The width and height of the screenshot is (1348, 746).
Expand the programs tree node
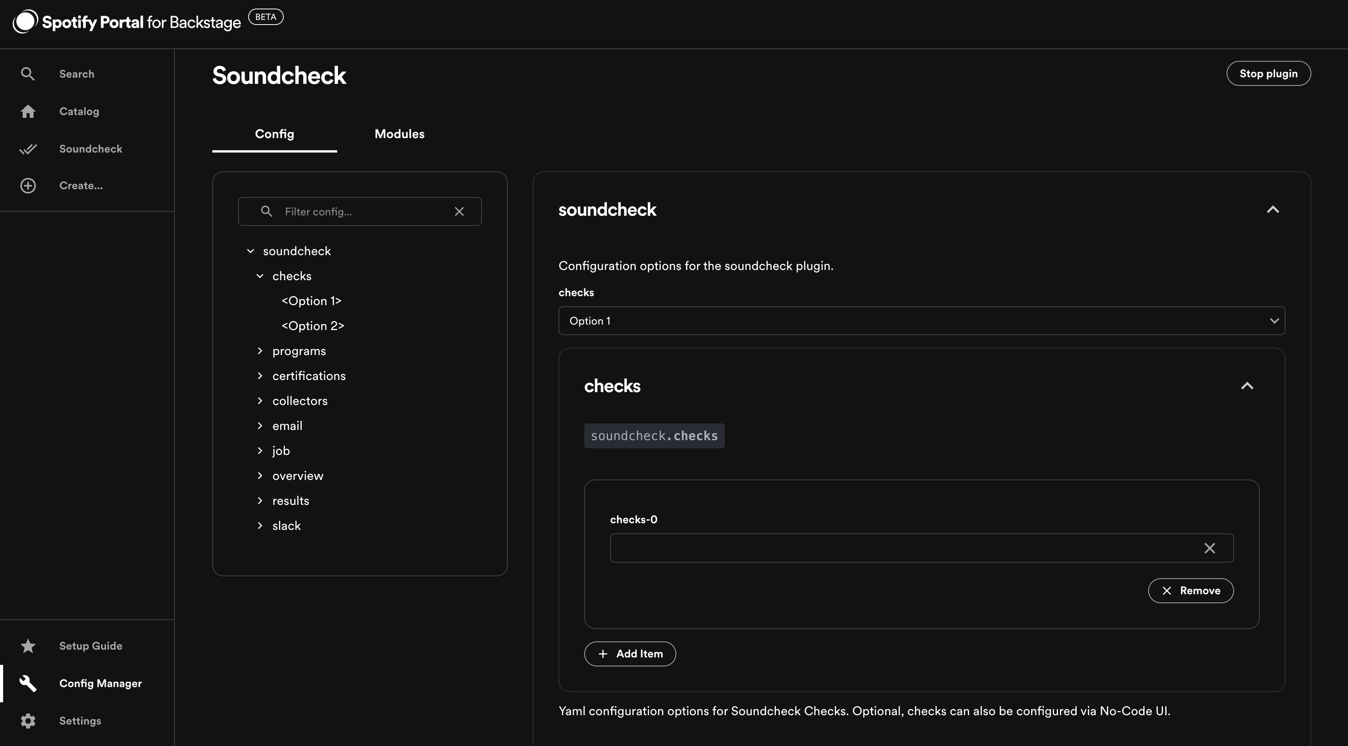260,351
